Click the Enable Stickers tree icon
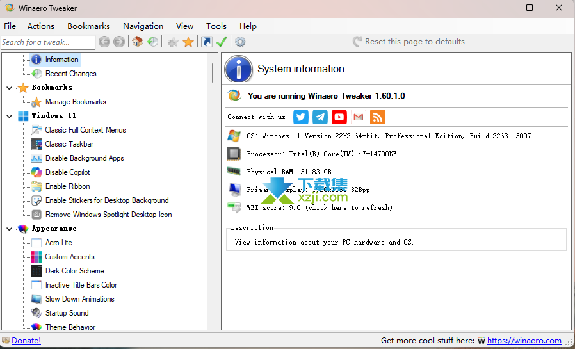Image resolution: width=575 pixels, height=349 pixels. pyautogui.click(x=36, y=200)
